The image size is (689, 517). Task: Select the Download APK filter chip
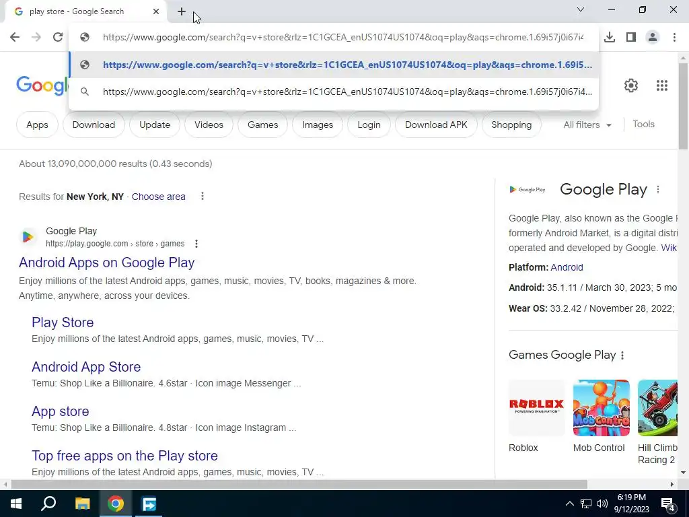coord(436,125)
